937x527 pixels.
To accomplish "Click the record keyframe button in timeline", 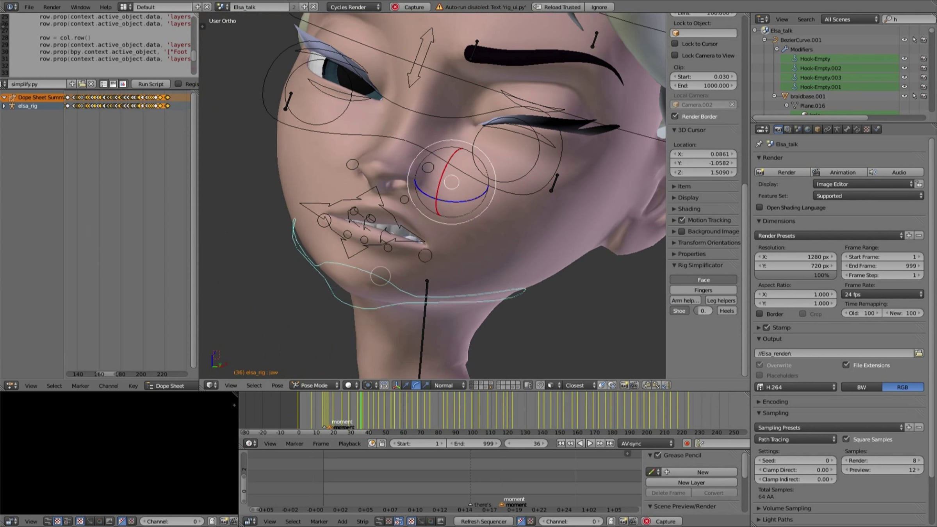I will click(x=687, y=443).
